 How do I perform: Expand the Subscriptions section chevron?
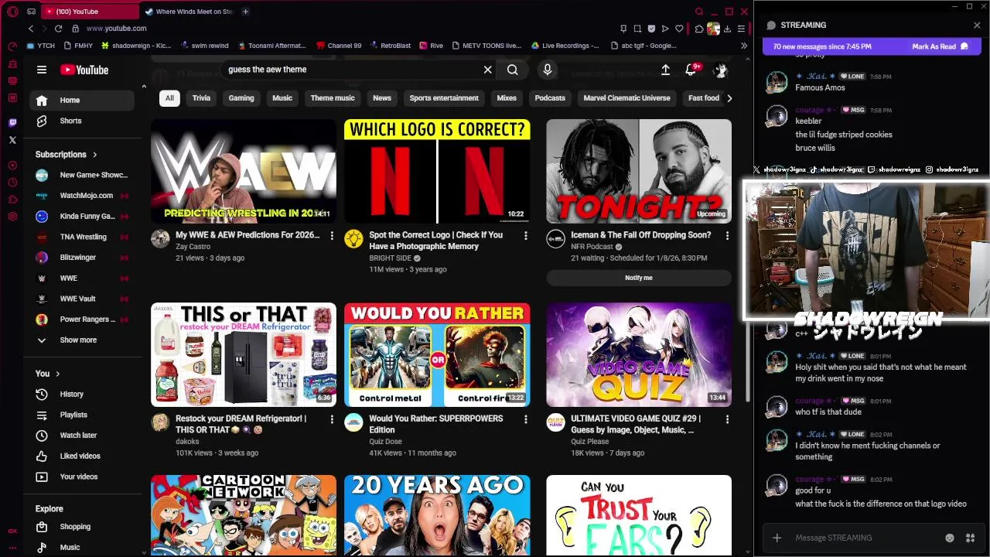[x=95, y=155]
